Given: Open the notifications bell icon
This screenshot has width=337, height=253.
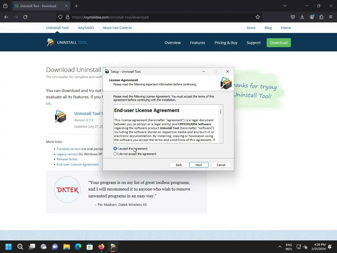Looking at the screenshot, I should [x=330, y=247].
